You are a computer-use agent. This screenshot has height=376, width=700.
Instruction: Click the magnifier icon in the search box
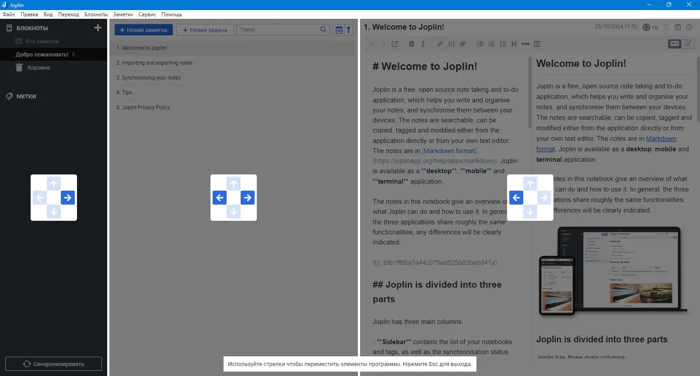pos(323,30)
